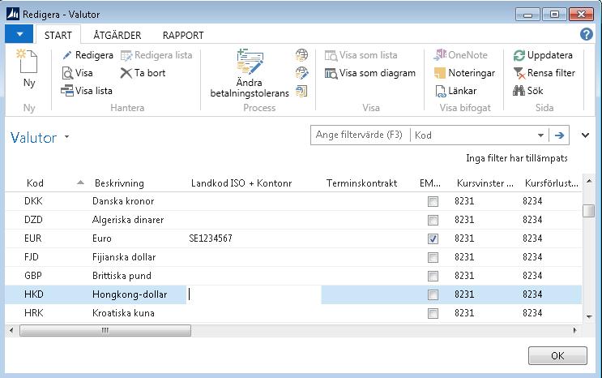This screenshot has width=602, height=378.
Task: Click the greyed OneNote icon
Action: point(440,55)
